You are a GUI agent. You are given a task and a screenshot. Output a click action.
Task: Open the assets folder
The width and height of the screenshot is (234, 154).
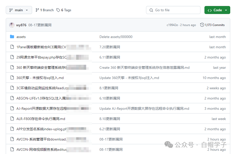tap(21, 37)
